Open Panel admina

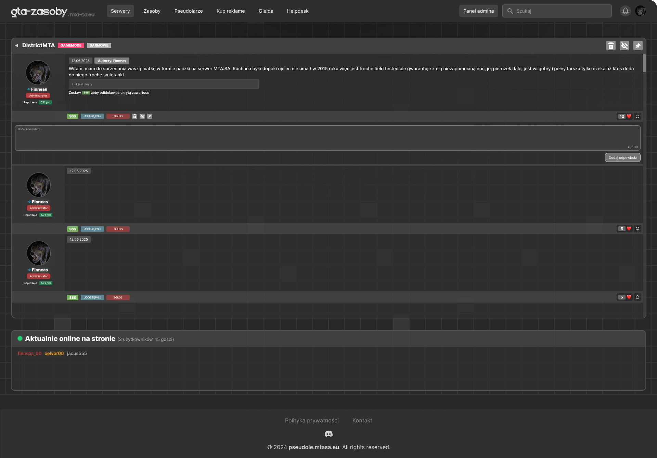tap(478, 11)
